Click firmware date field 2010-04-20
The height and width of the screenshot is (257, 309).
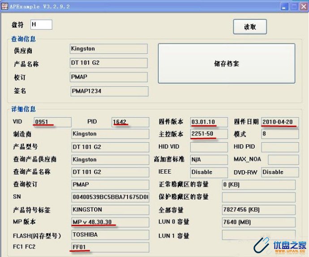pyautogui.click(x=280, y=122)
